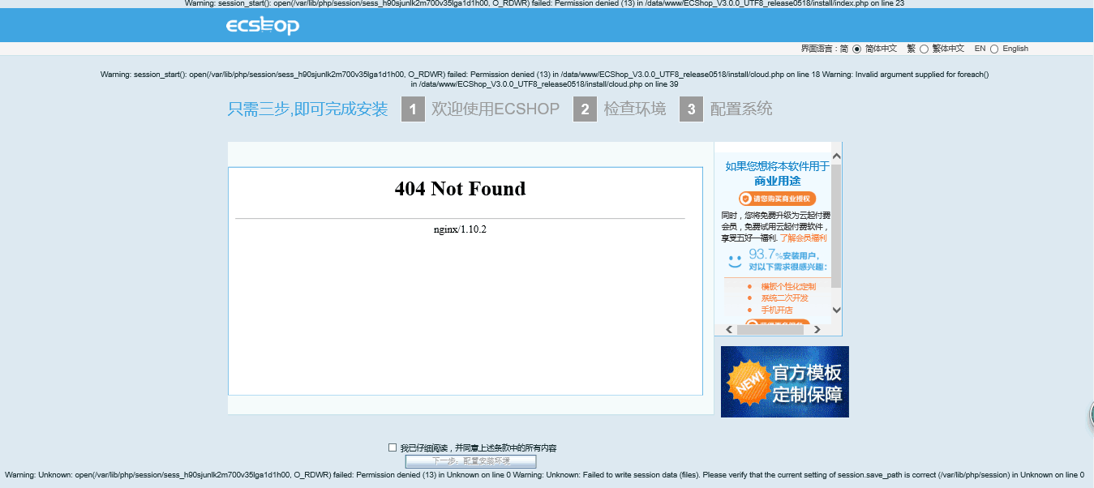Click the 404 Not Found heading
This screenshot has width=1094, height=488.
tap(460, 189)
